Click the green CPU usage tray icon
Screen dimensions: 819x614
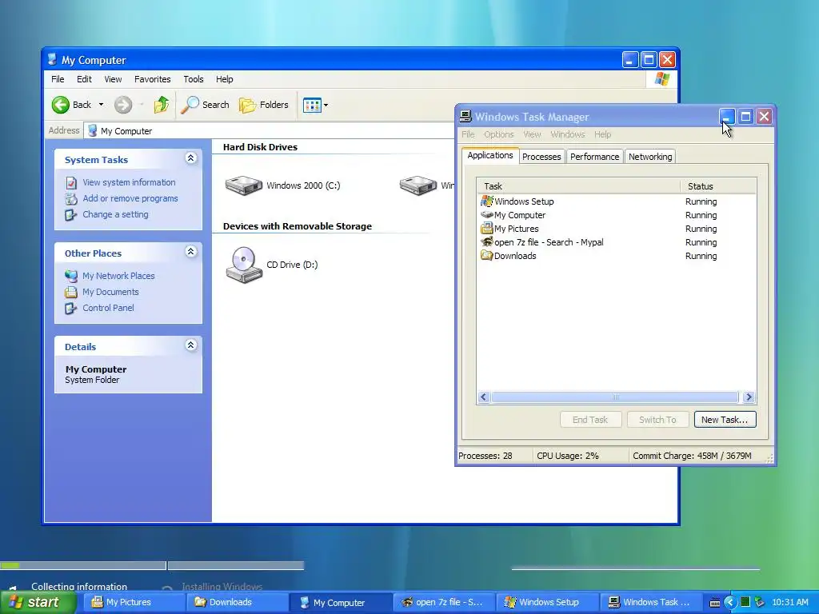tap(745, 602)
